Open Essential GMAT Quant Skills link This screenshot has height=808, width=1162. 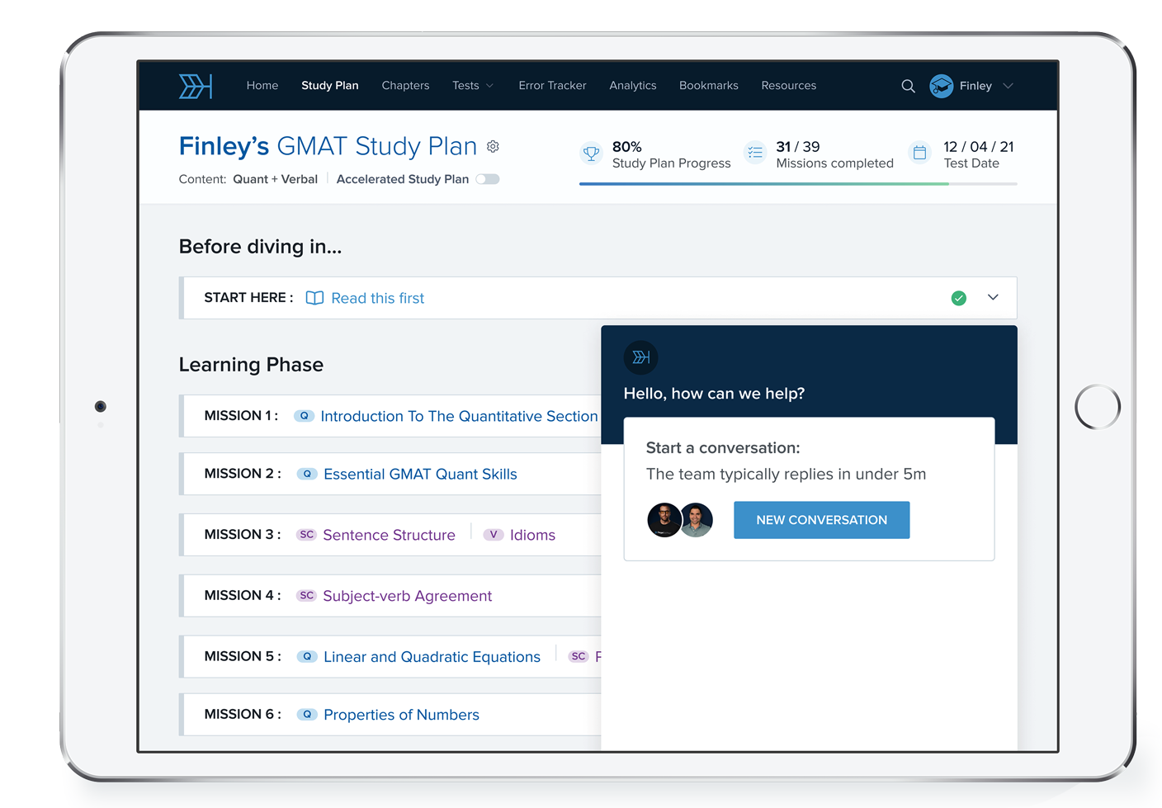[x=420, y=474]
